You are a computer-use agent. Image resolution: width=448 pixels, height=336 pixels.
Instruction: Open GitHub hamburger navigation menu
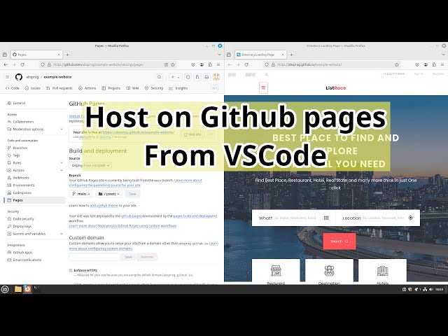click(x=8, y=77)
